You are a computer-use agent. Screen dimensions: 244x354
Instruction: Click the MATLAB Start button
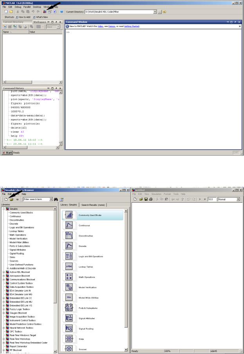[x=7, y=153]
